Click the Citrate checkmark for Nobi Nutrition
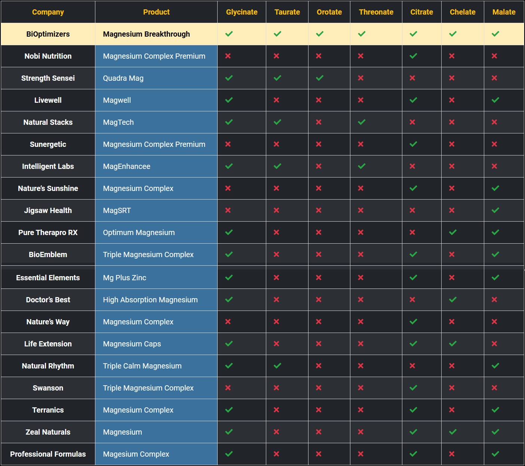The width and height of the screenshot is (525, 466). click(413, 56)
